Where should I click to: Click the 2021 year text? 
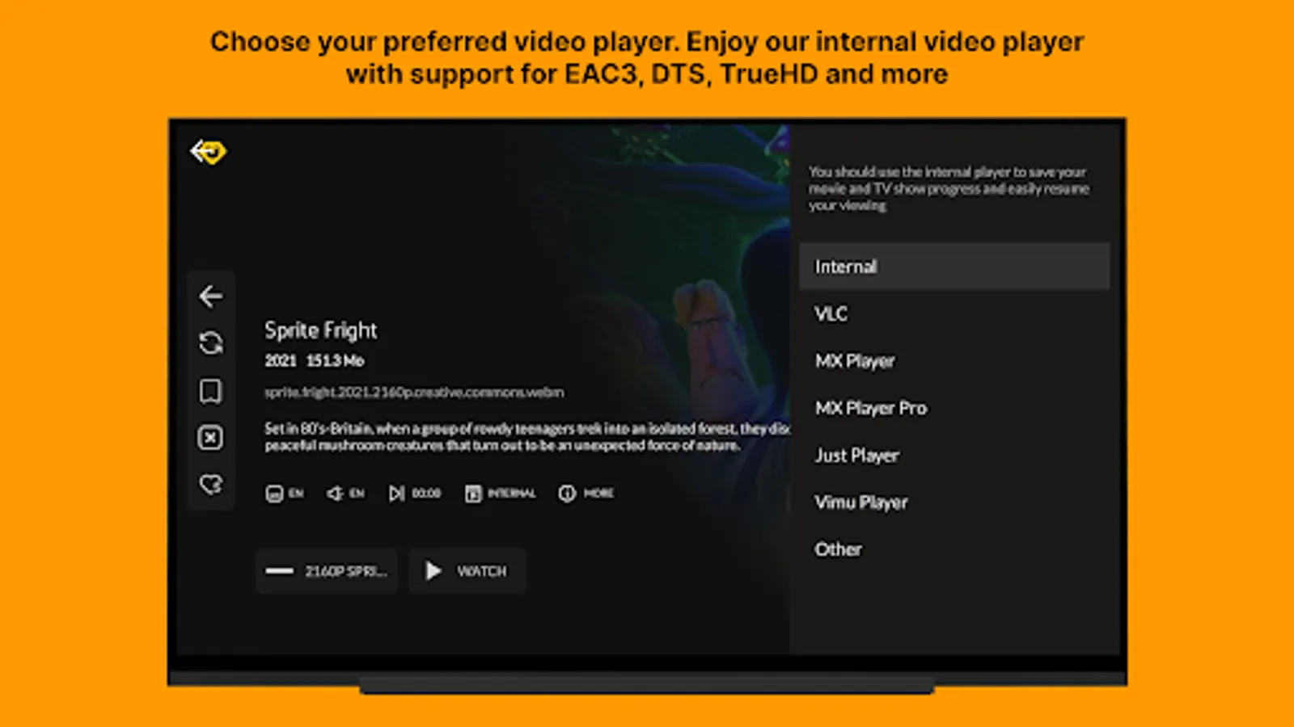(x=281, y=360)
